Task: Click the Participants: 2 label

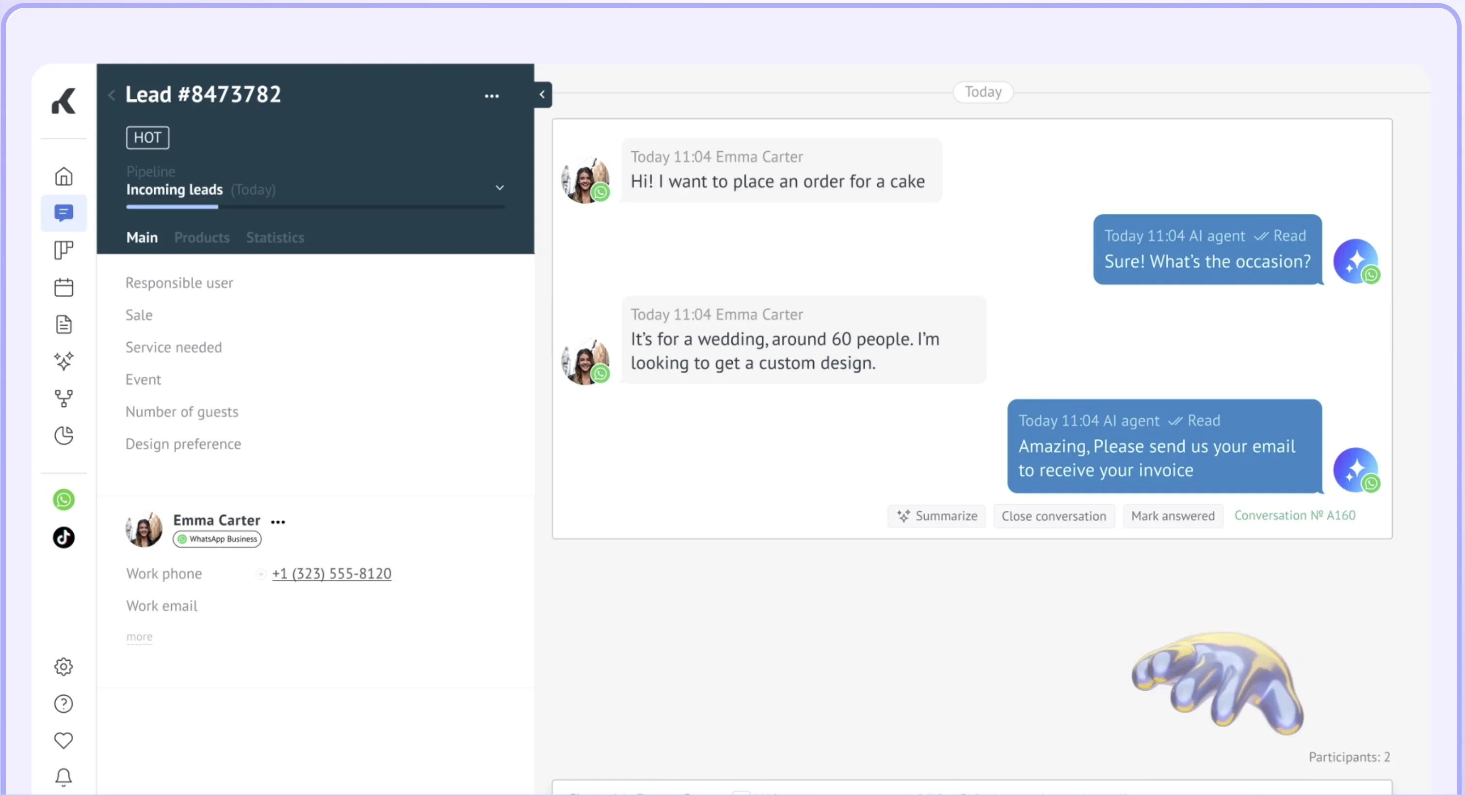Action: pos(1350,757)
